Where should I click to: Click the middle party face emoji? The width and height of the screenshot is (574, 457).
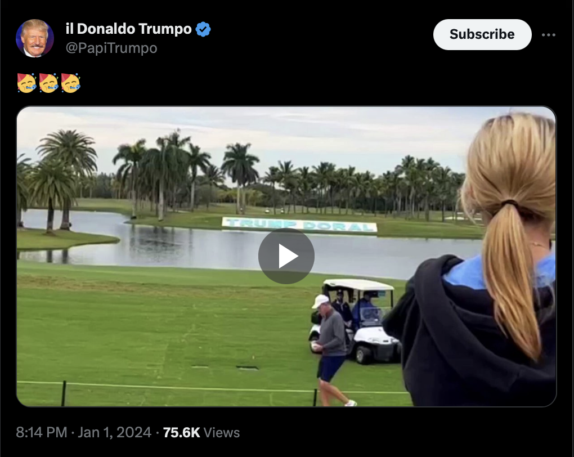tap(49, 83)
